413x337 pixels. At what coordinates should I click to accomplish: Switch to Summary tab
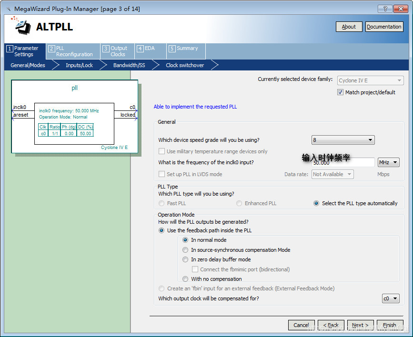click(186, 51)
